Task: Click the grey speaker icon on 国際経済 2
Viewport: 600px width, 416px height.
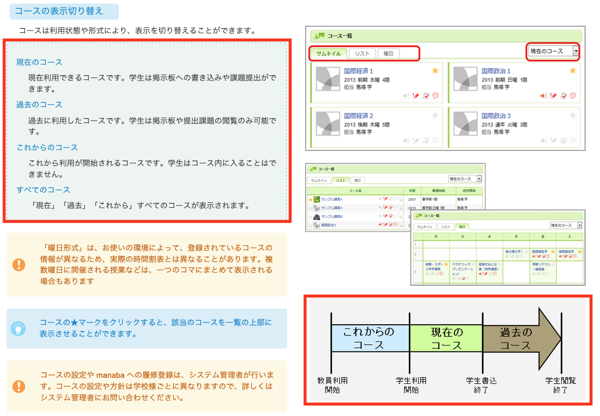Action: pos(406,140)
